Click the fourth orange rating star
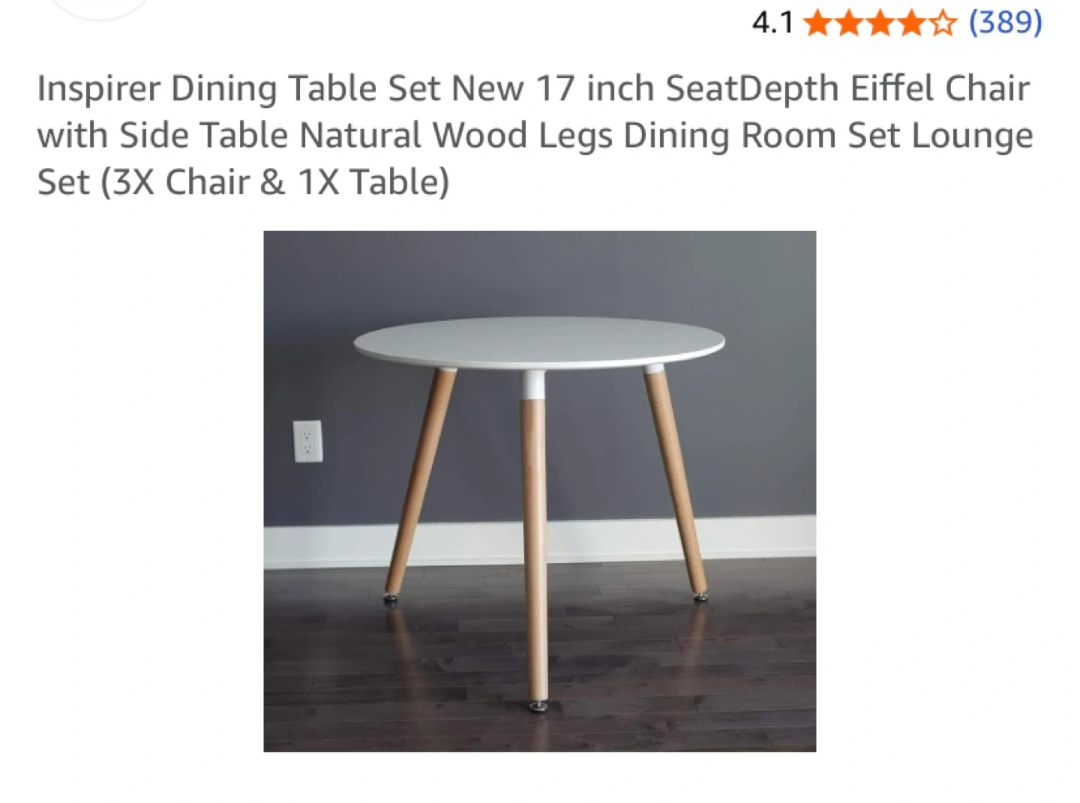Screen dimensions: 1080x803 pyautogui.click(x=911, y=23)
